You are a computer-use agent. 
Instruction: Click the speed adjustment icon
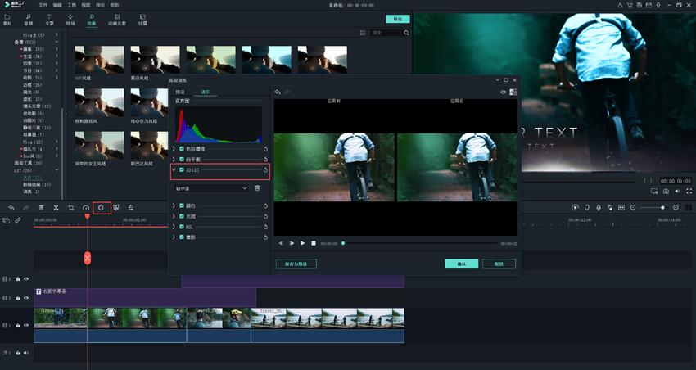point(86,208)
